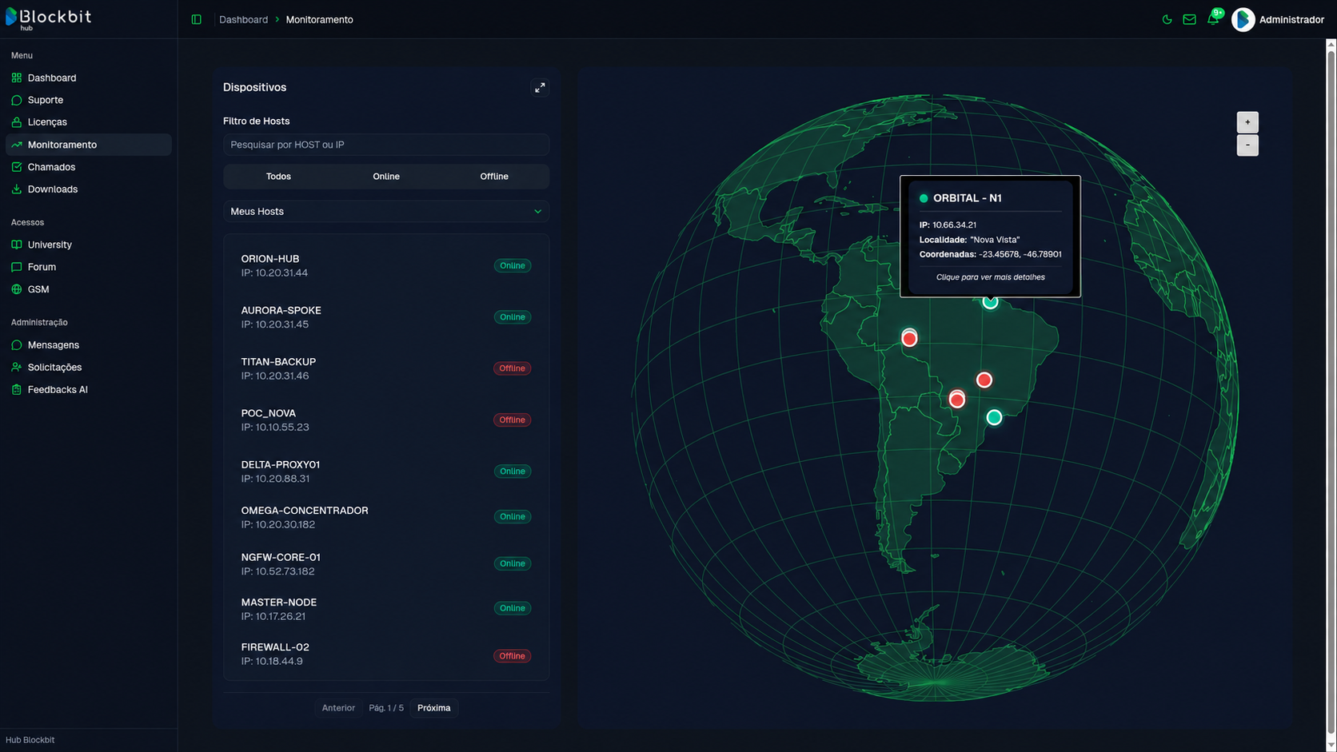This screenshot has height=752, width=1337.
Task: Select the MASTER-NODE host row
Action: (x=386, y=609)
